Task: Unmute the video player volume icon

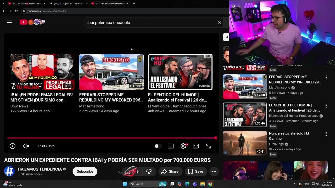Action: [x=26, y=146]
